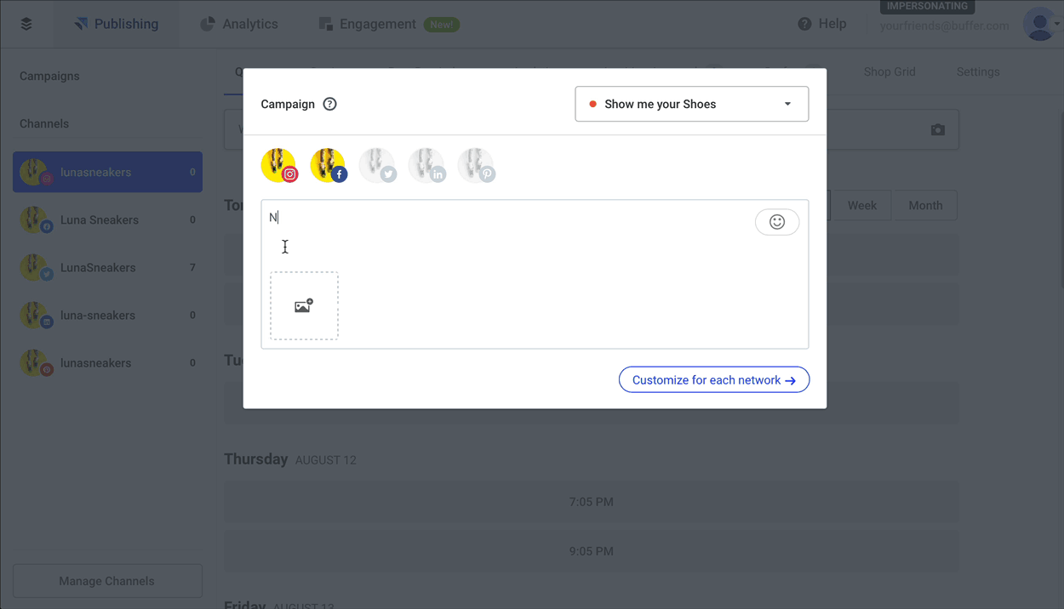Expand the Show me your Shoes dropdown
The width and height of the screenshot is (1064, 609).
691,104
